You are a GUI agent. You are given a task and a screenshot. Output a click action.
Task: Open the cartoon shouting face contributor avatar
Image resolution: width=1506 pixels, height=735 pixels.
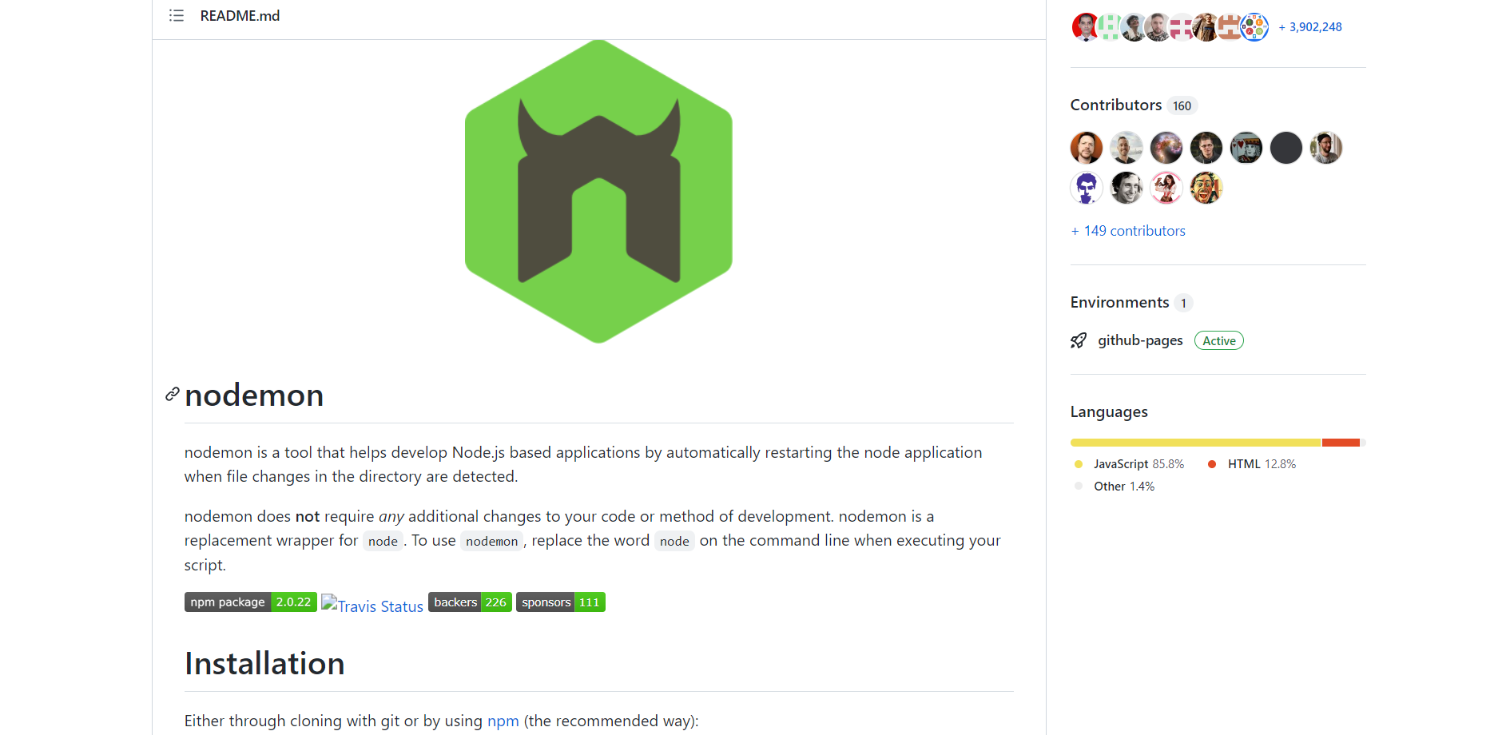click(1206, 188)
